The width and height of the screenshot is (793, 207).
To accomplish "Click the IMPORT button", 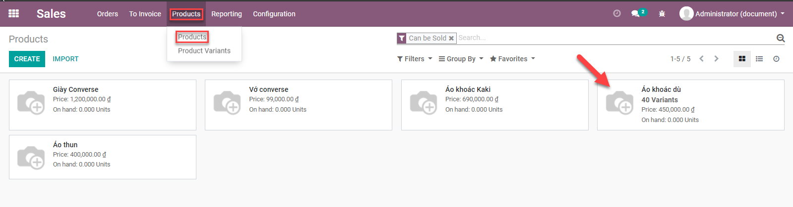I will click(x=65, y=59).
